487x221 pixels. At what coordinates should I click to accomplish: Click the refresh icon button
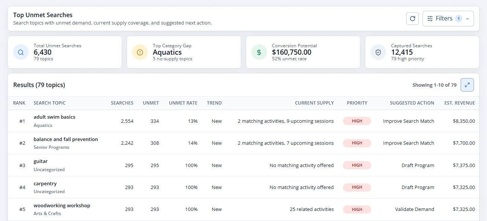click(x=413, y=19)
